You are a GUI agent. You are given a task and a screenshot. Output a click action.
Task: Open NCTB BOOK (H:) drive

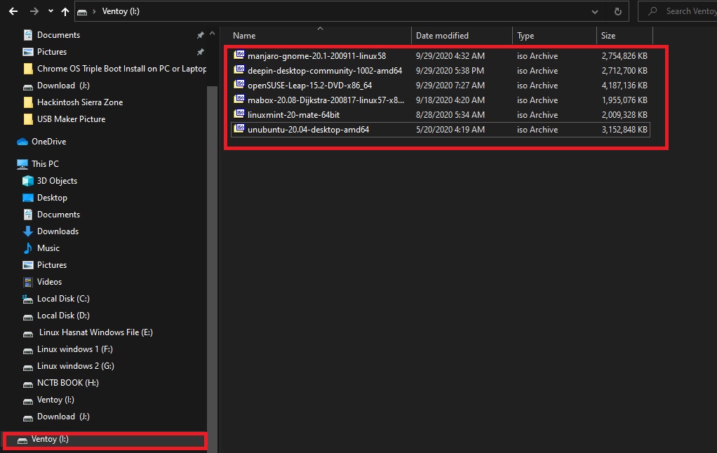tap(67, 384)
